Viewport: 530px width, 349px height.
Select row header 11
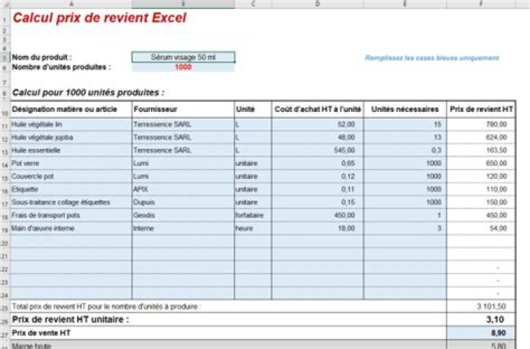click(4, 126)
